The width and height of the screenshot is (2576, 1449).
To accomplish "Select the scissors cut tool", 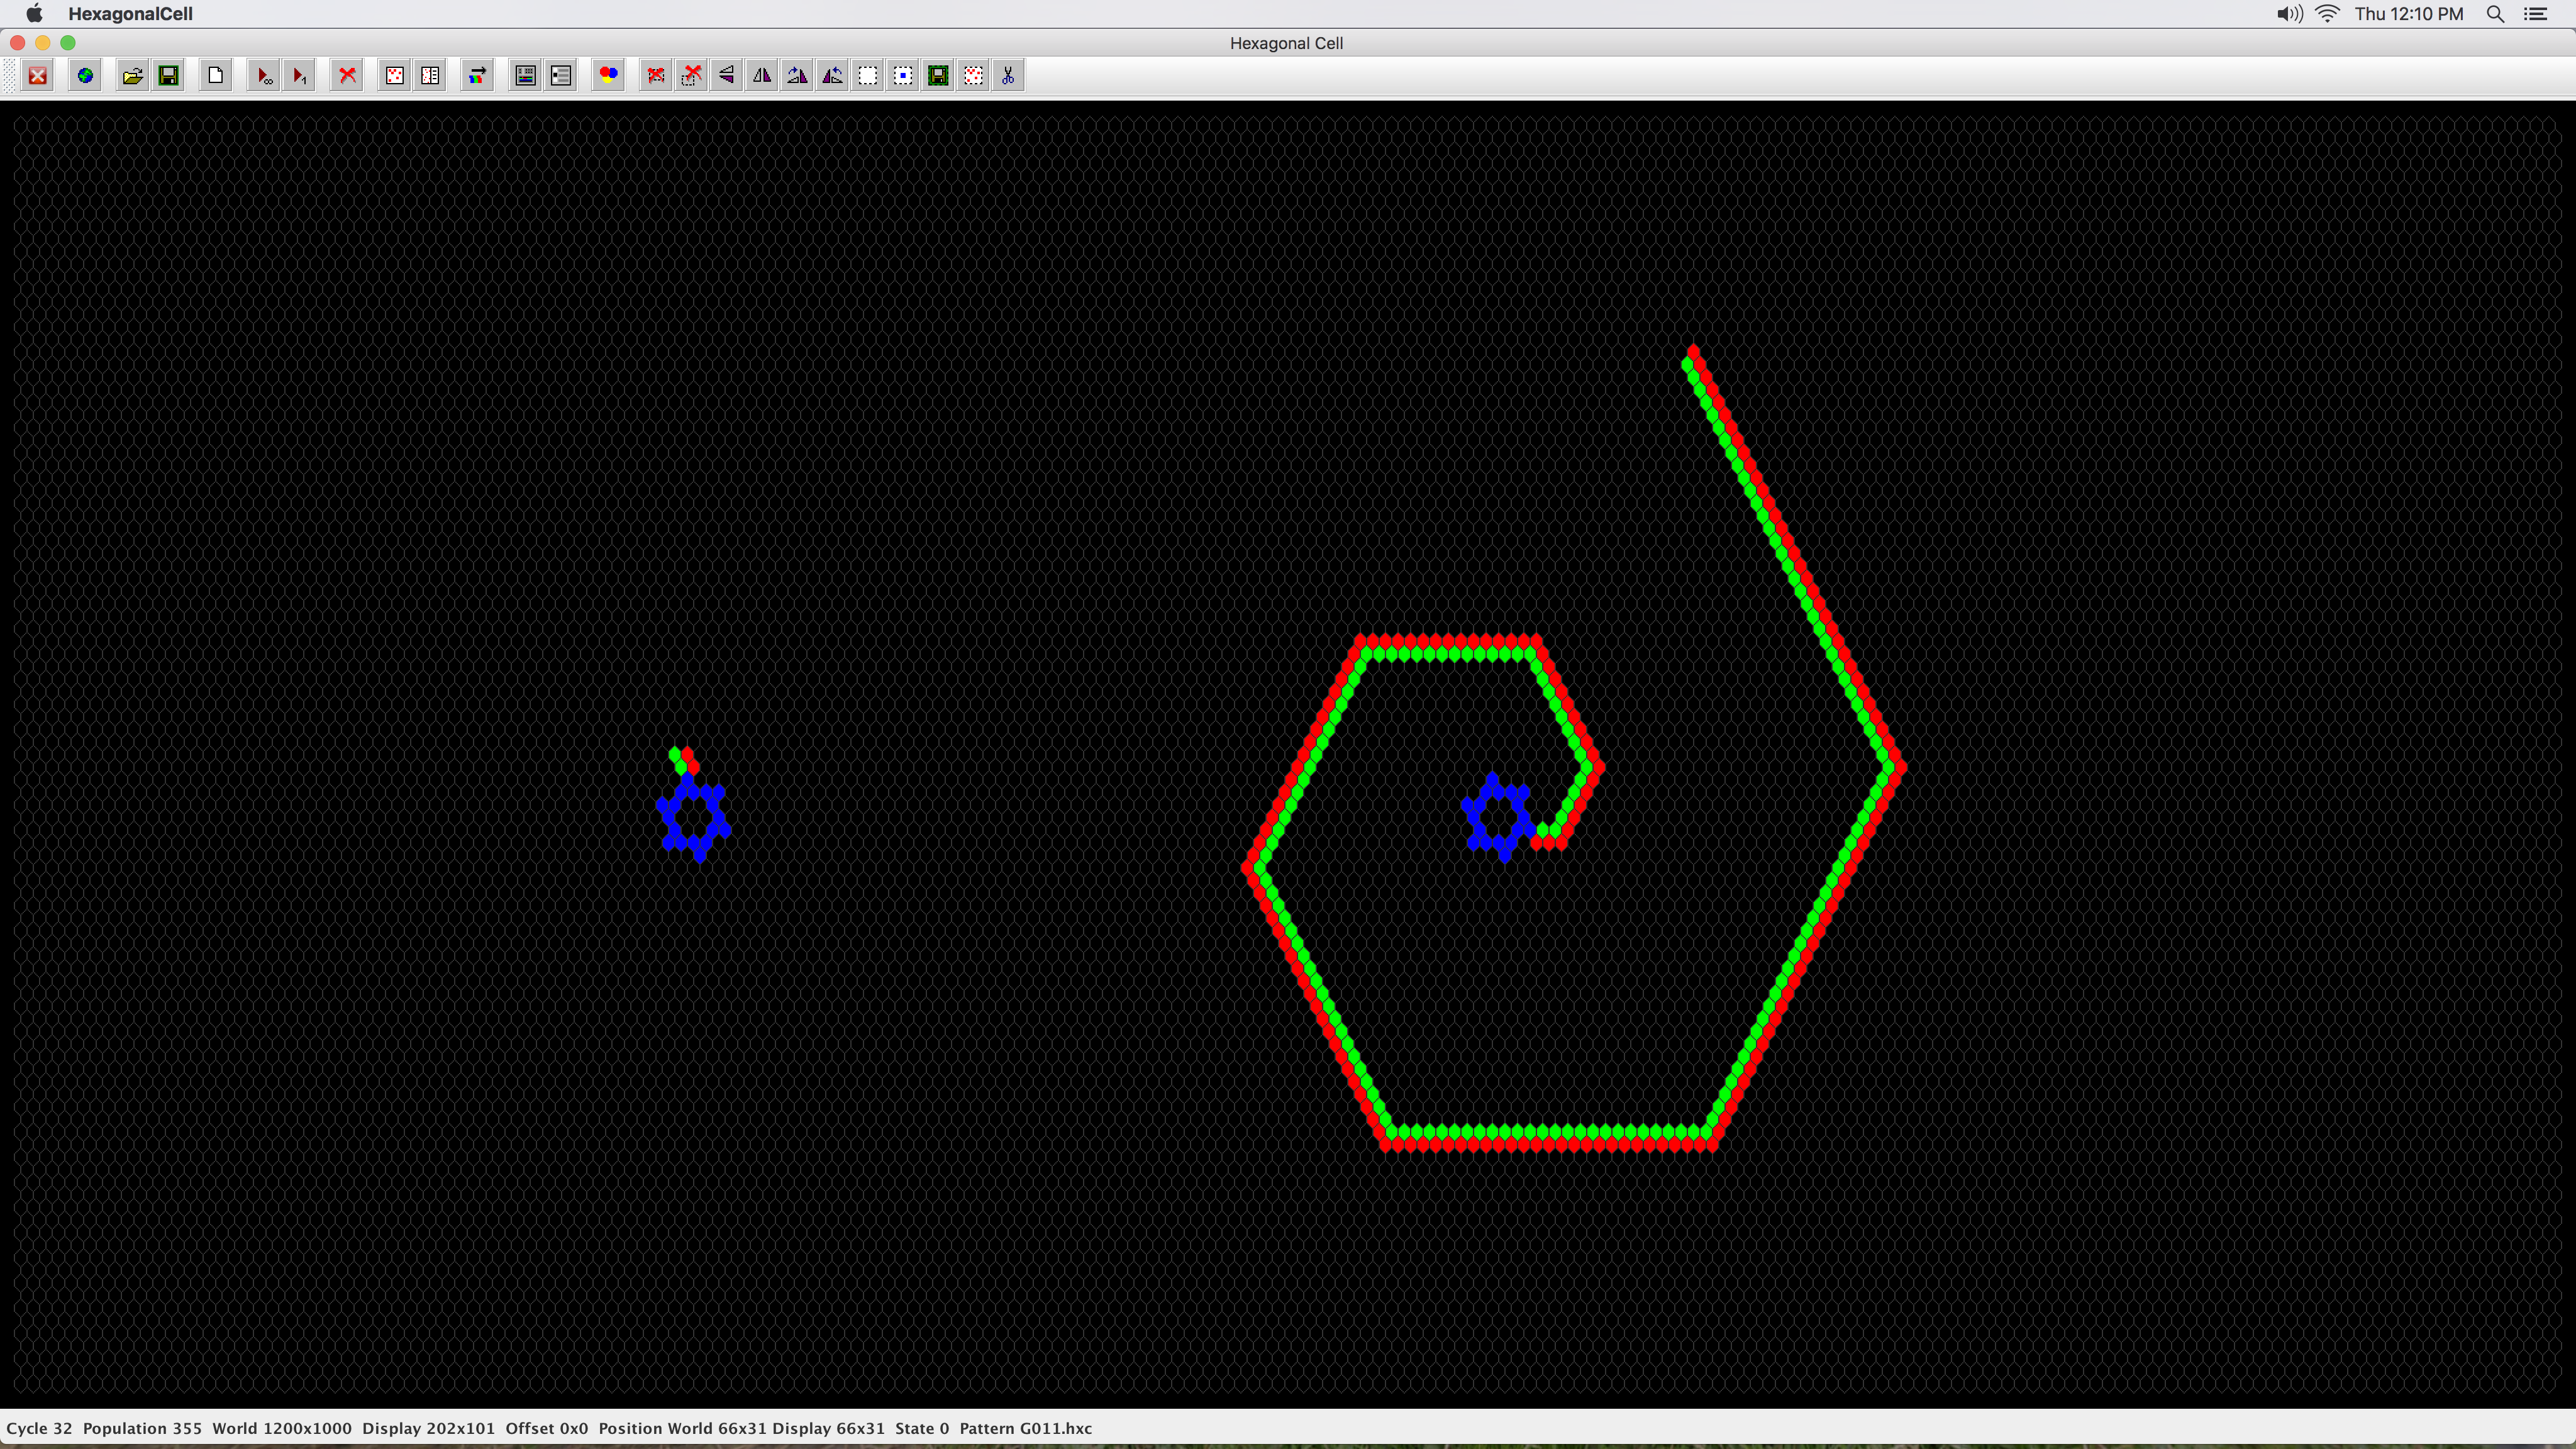I will pyautogui.click(x=1008, y=76).
